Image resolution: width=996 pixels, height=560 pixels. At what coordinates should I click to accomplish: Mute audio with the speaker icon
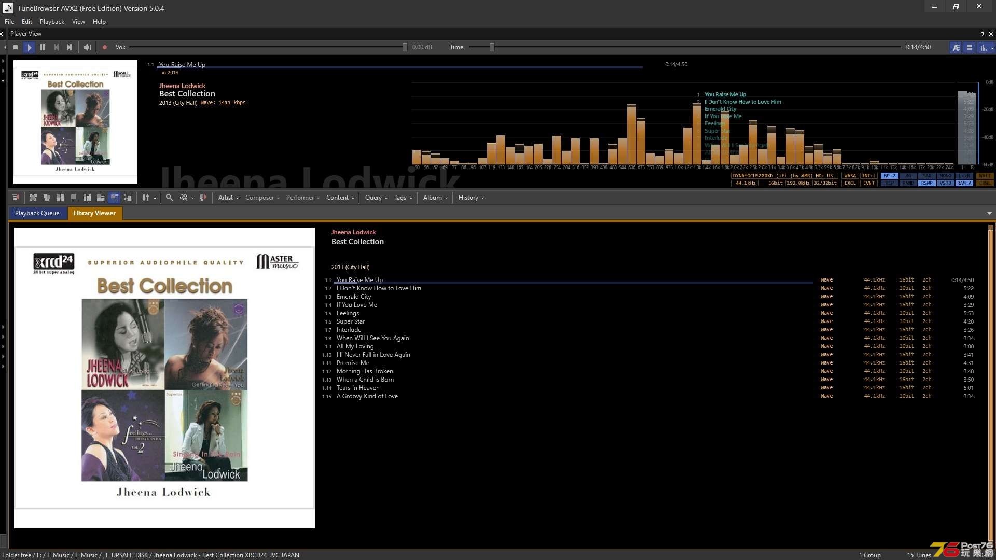pyautogui.click(x=87, y=47)
